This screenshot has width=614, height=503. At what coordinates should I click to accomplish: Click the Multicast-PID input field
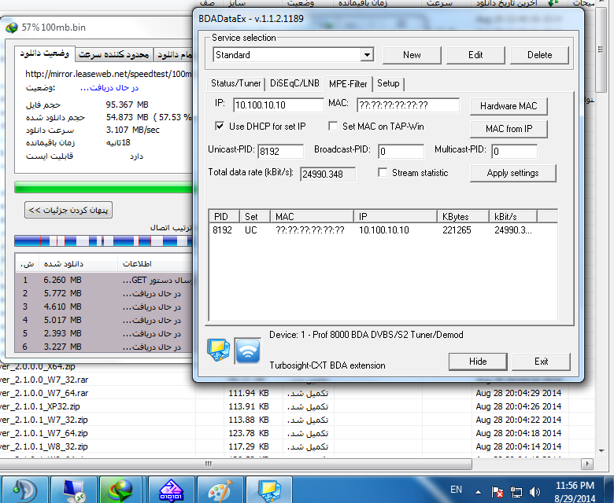point(515,151)
